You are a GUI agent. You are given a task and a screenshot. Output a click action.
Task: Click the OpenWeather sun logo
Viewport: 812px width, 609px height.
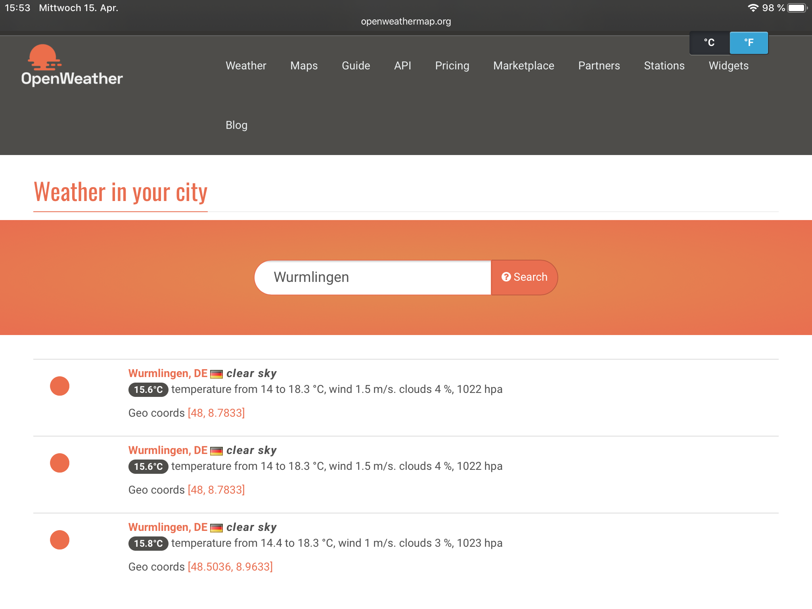[44, 57]
